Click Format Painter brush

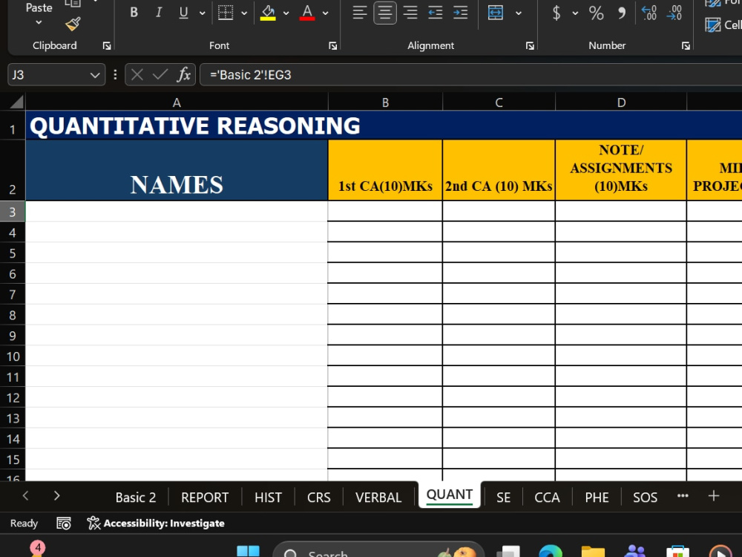pyautogui.click(x=73, y=24)
